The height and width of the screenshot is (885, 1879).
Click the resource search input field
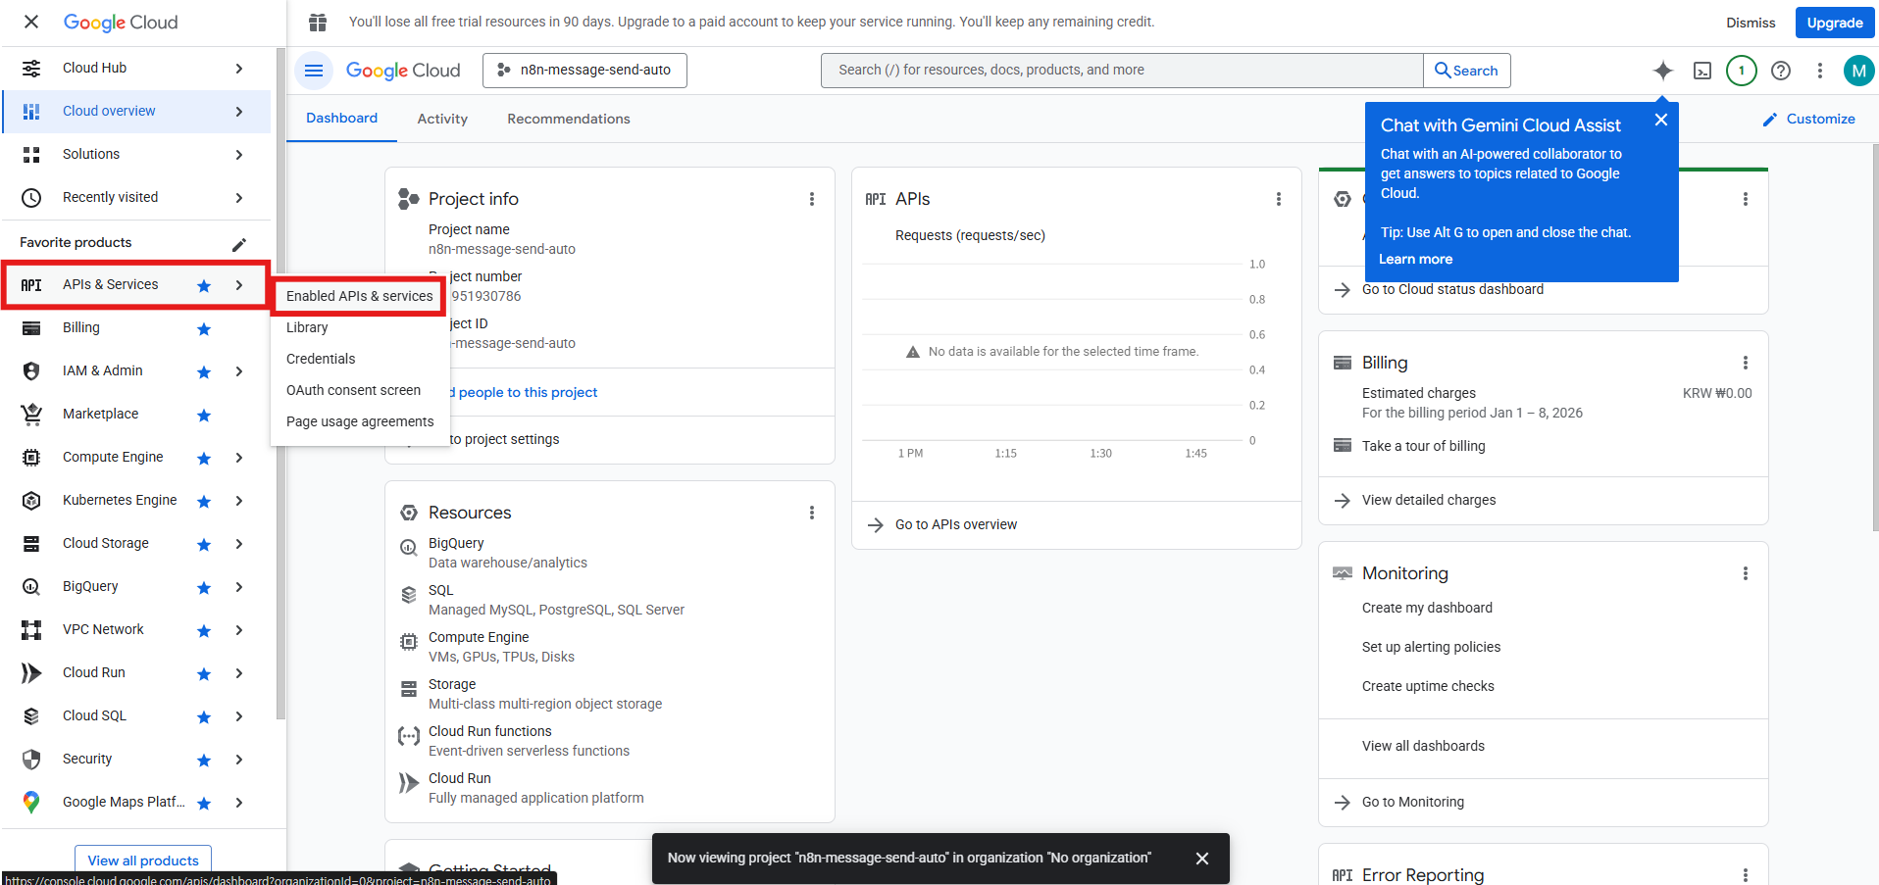[x=1121, y=71]
